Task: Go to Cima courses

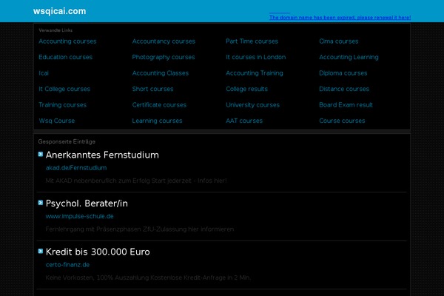Action: click(339, 41)
